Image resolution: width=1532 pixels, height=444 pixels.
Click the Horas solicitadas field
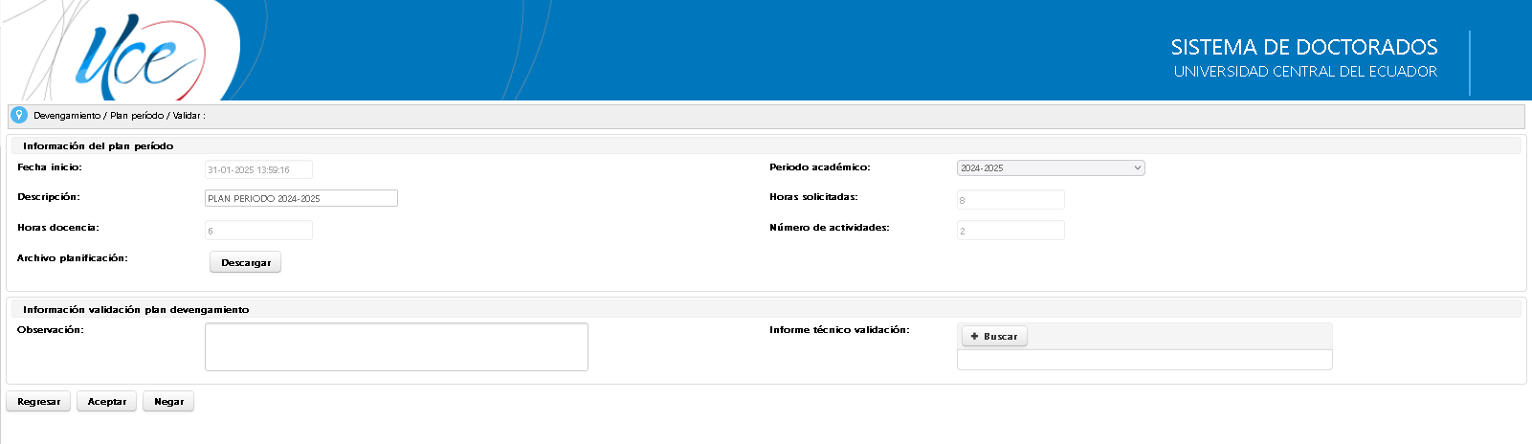click(x=1010, y=200)
